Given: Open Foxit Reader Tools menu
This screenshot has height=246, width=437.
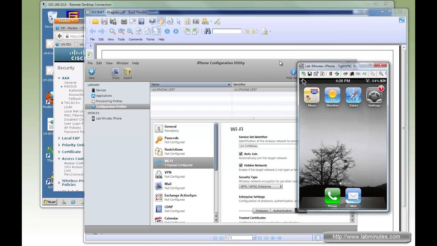Looking at the screenshot, I should 121,39.
